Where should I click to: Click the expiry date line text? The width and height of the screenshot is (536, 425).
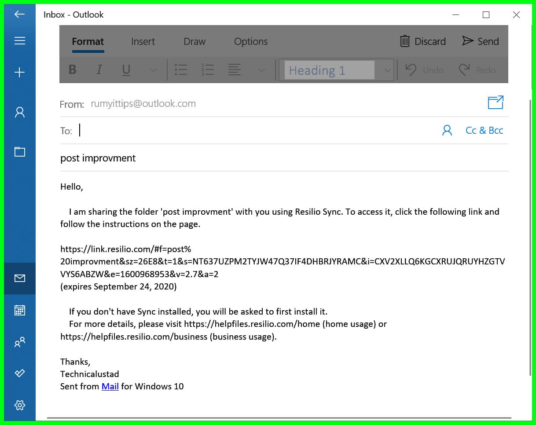[x=118, y=286]
